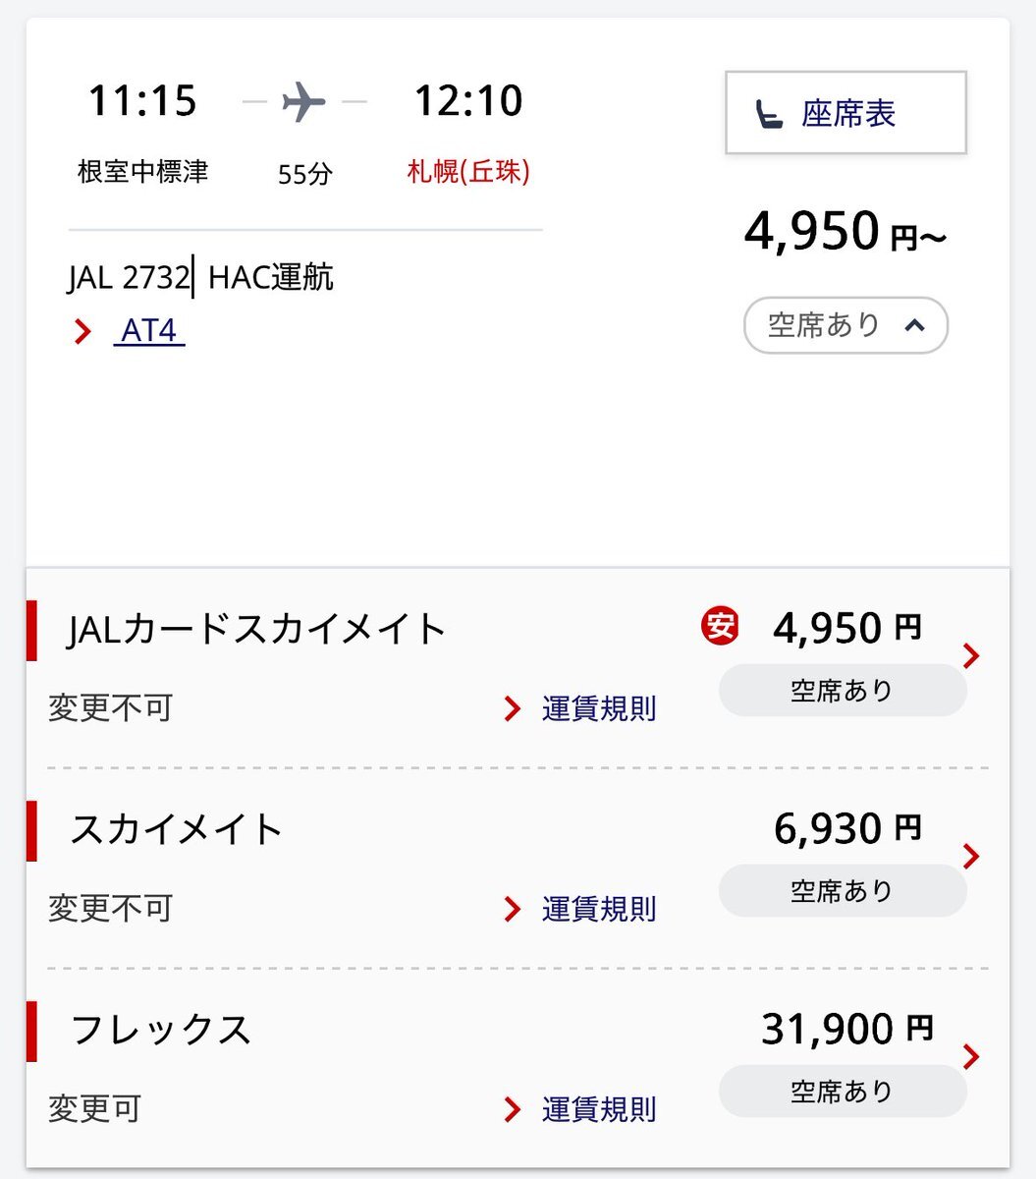Open AT4 aircraft information link

[149, 331]
